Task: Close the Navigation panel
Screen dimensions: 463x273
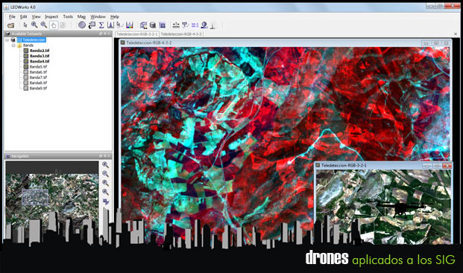Action: 110,155
